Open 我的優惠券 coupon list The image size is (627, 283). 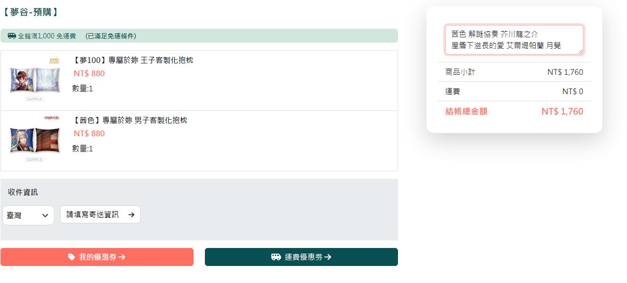tap(97, 257)
